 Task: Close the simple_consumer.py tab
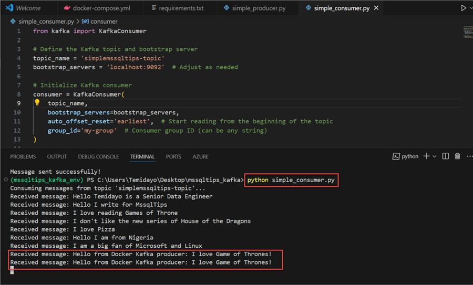[x=376, y=8]
